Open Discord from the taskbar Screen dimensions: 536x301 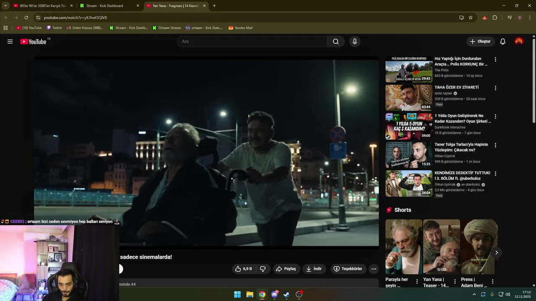[274, 294]
